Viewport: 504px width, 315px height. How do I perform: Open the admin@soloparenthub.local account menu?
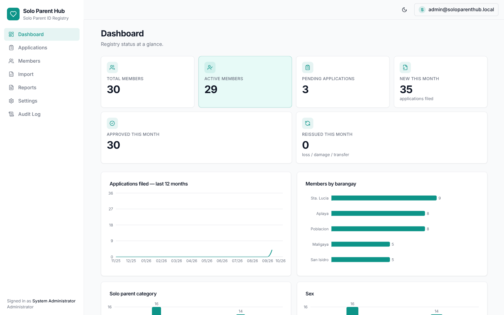456,10
